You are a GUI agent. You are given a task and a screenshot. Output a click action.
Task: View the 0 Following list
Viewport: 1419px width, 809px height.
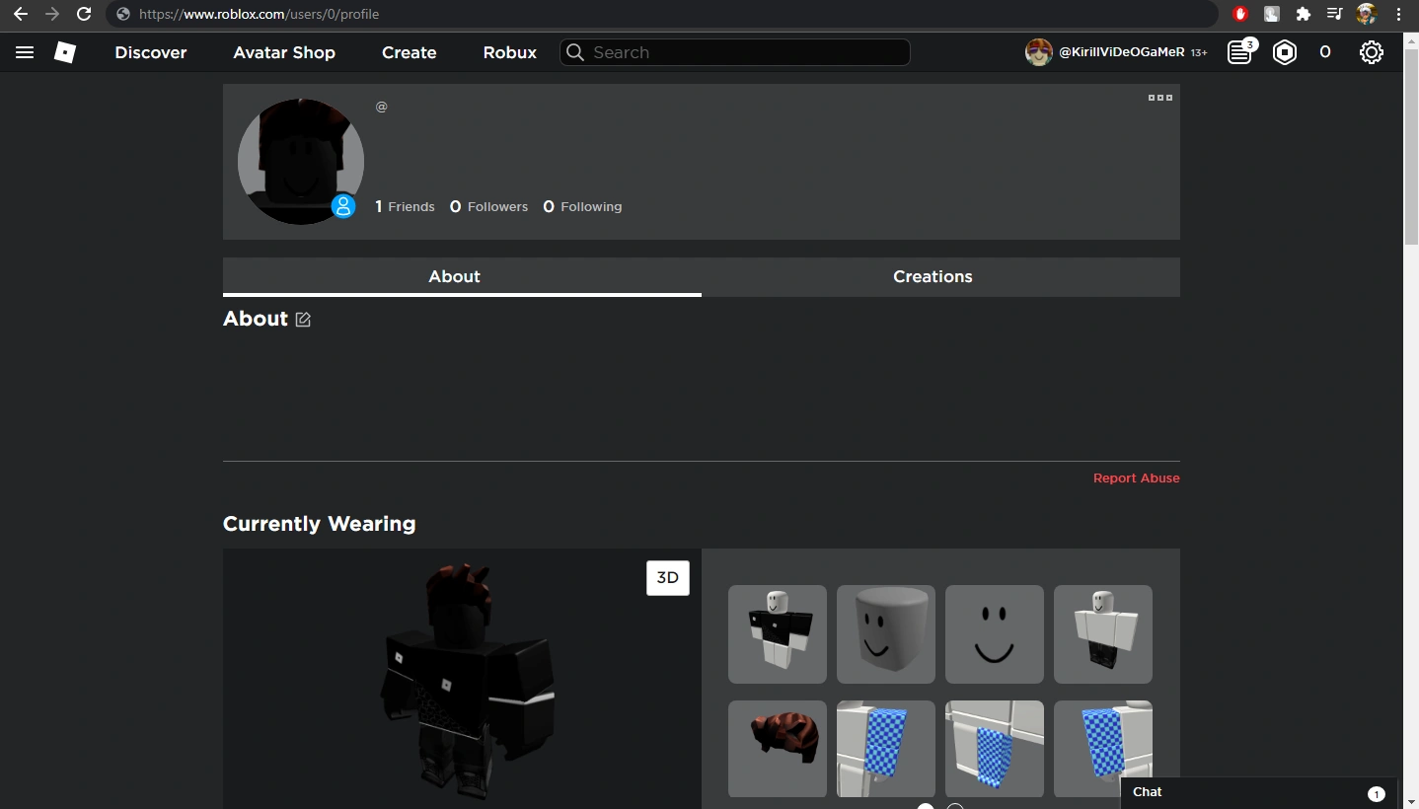pyautogui.click(x=582, y=206)
